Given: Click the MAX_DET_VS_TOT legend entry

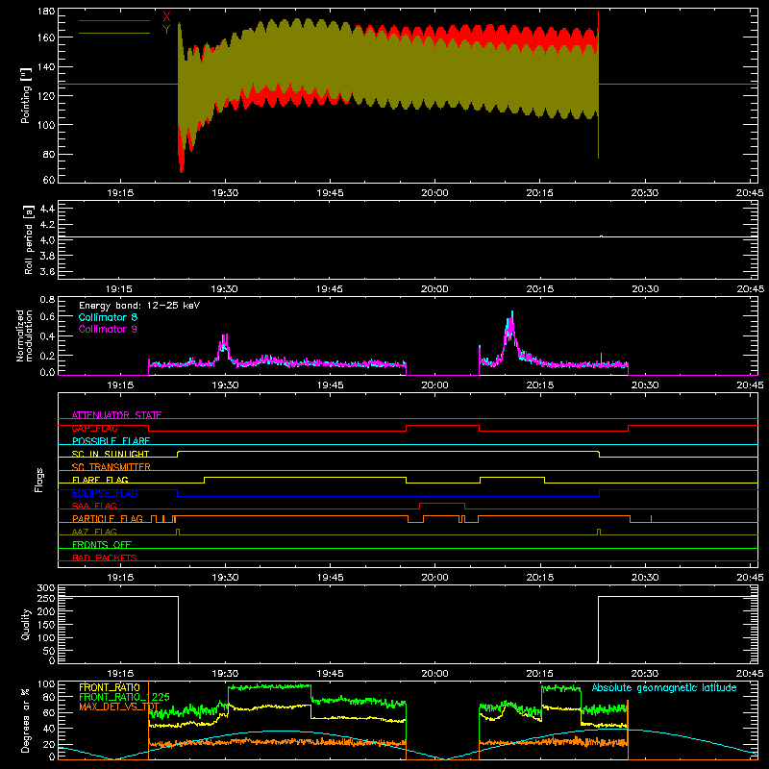Looking at the screenshot, I should tap(119, 707).
